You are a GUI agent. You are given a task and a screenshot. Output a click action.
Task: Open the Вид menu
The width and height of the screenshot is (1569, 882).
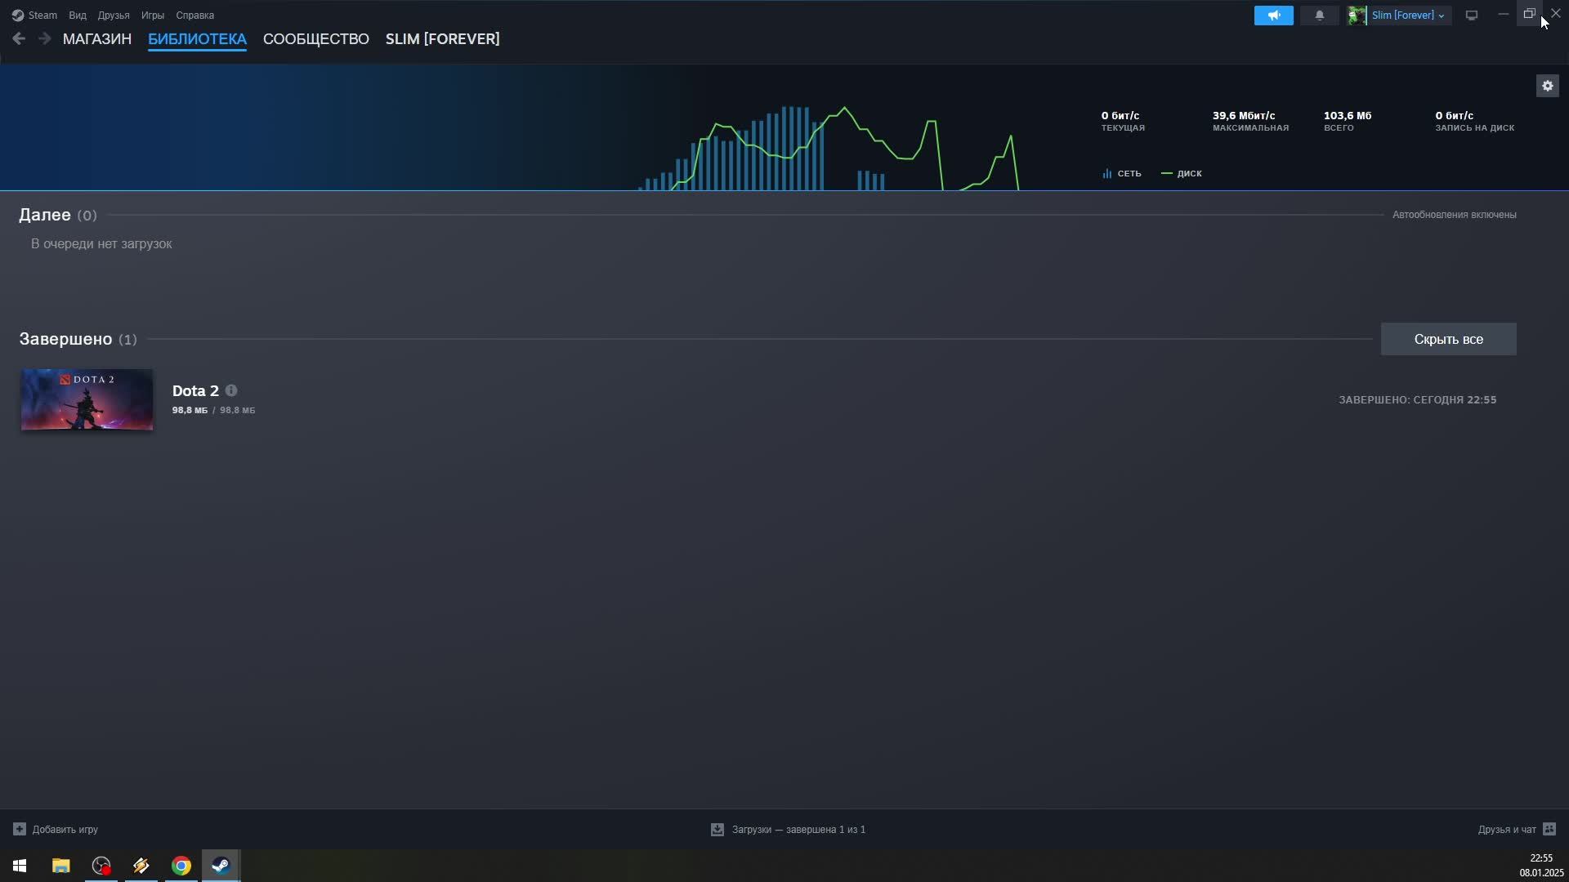pos(78,16)
